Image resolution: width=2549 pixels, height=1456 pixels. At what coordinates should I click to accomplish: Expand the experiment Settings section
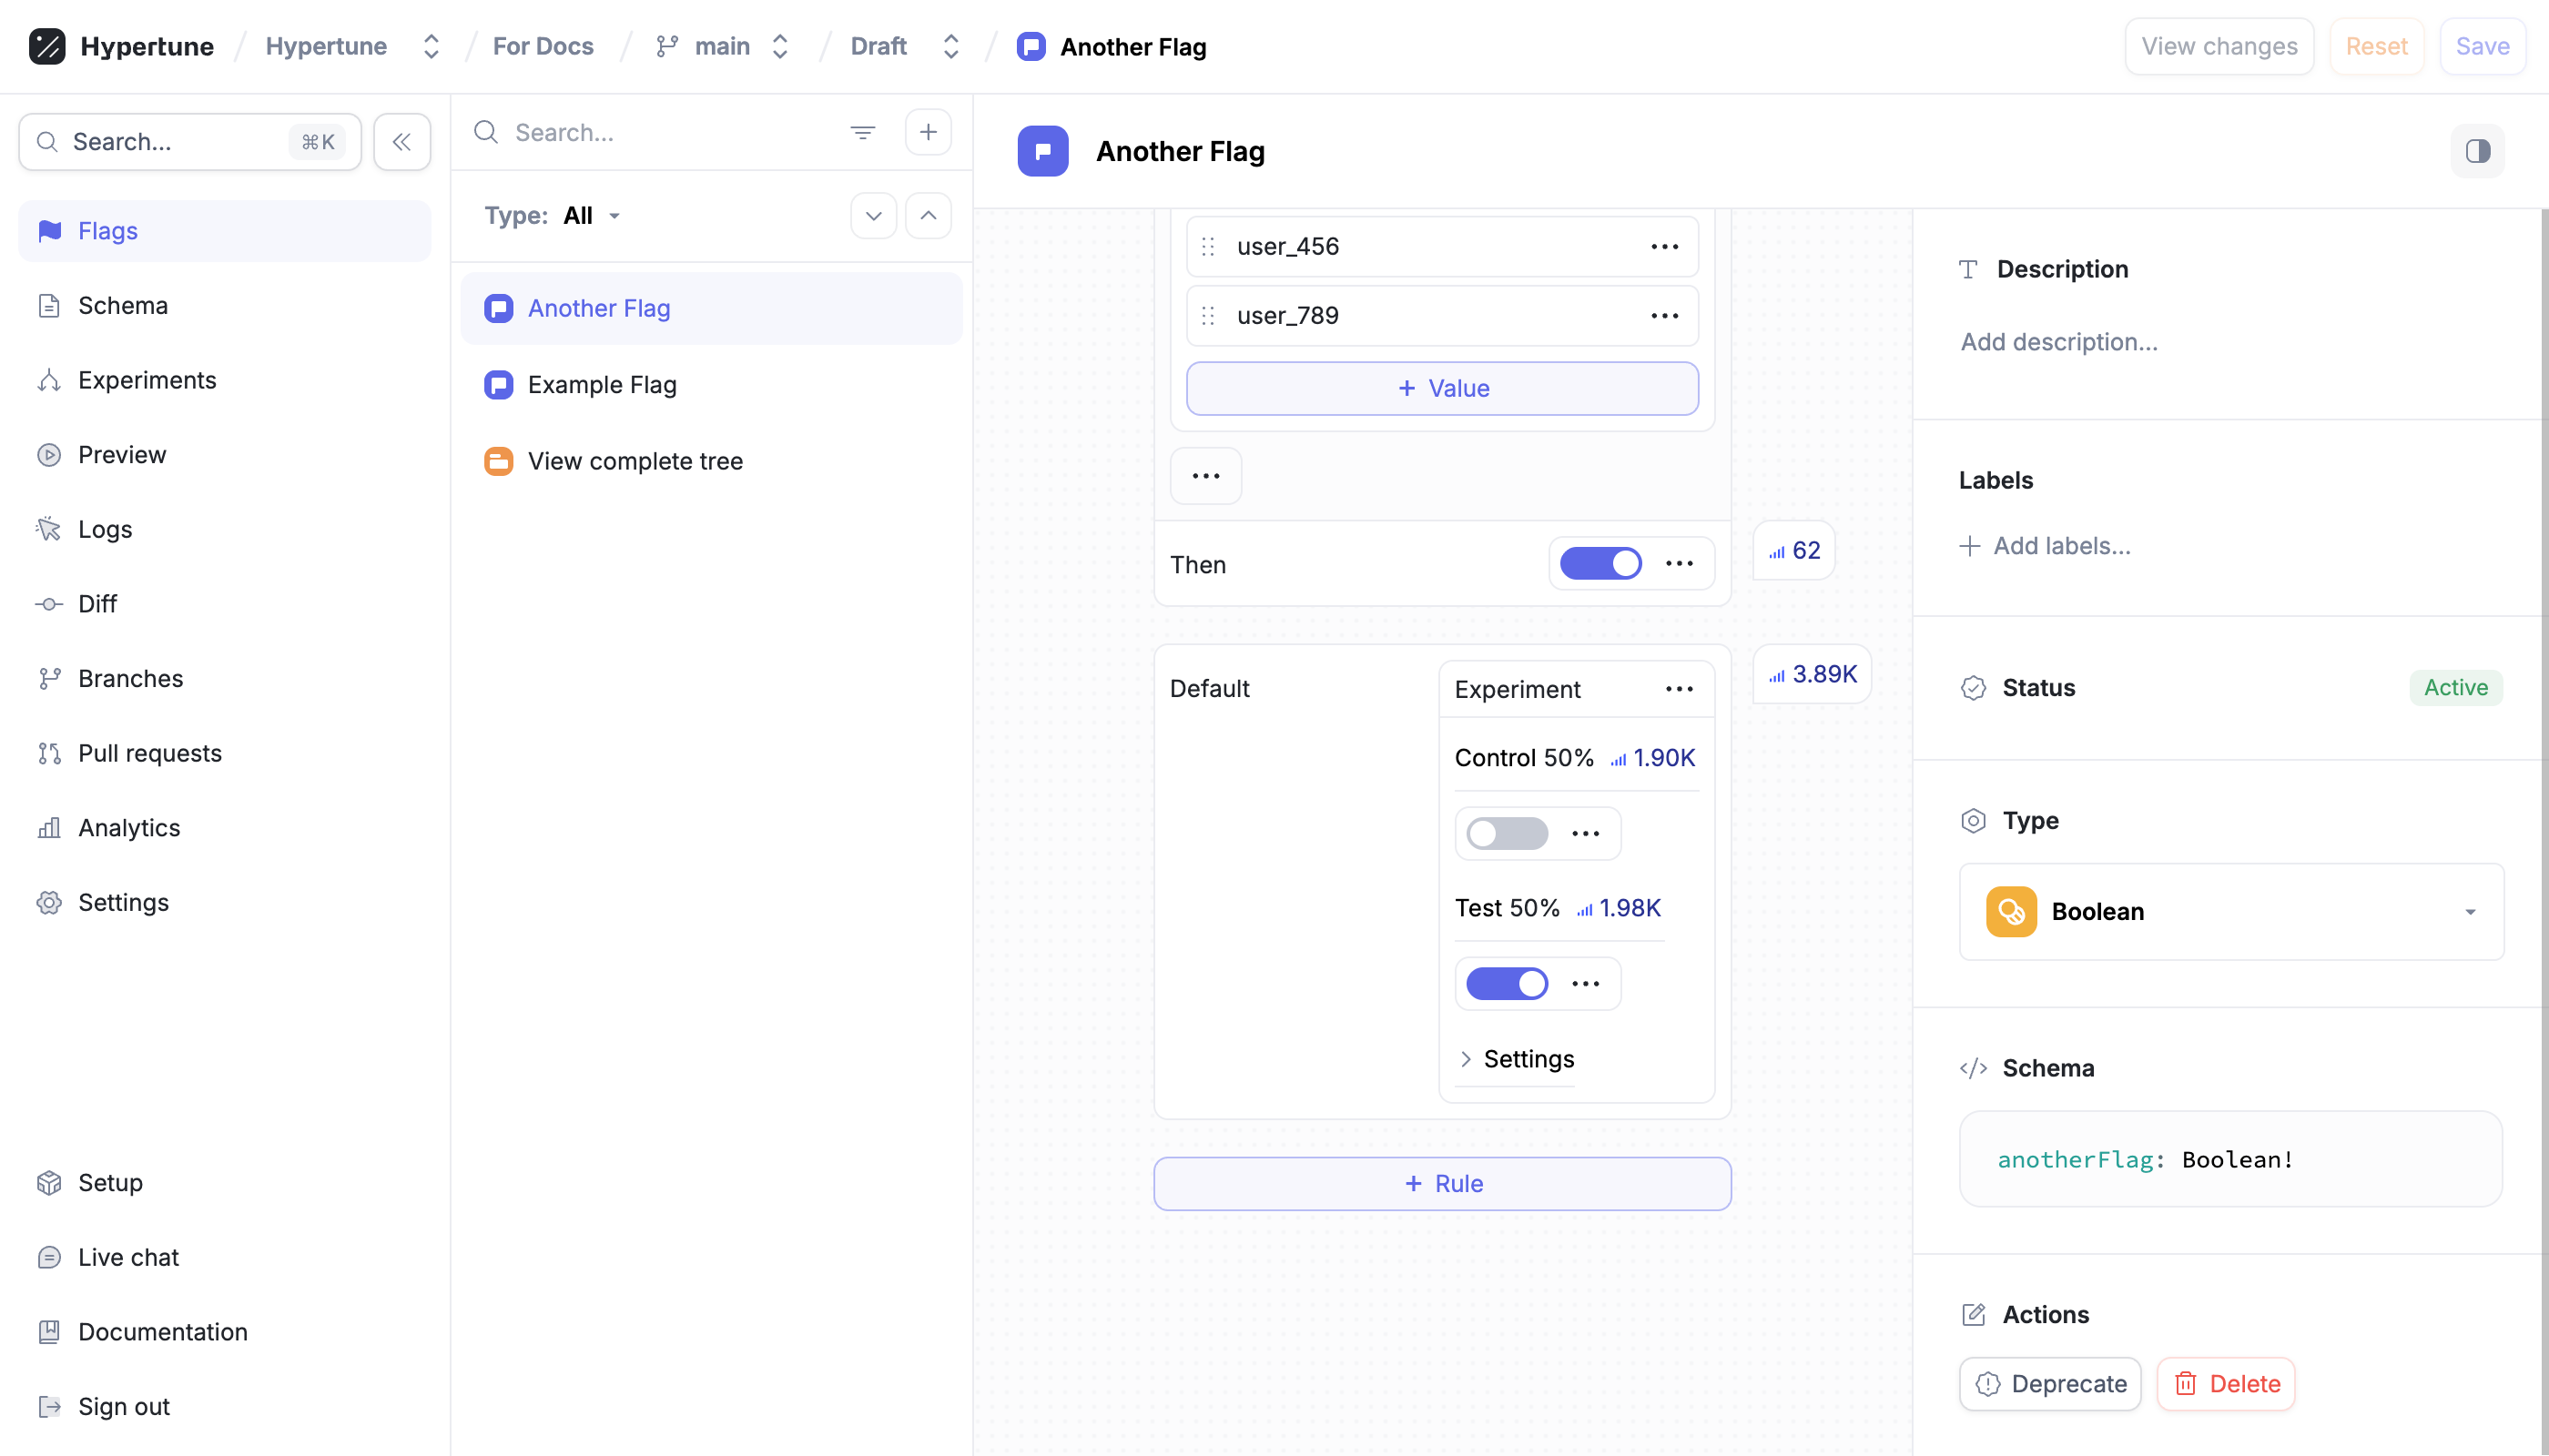pyautogui.click(x=1515, y=1059)
